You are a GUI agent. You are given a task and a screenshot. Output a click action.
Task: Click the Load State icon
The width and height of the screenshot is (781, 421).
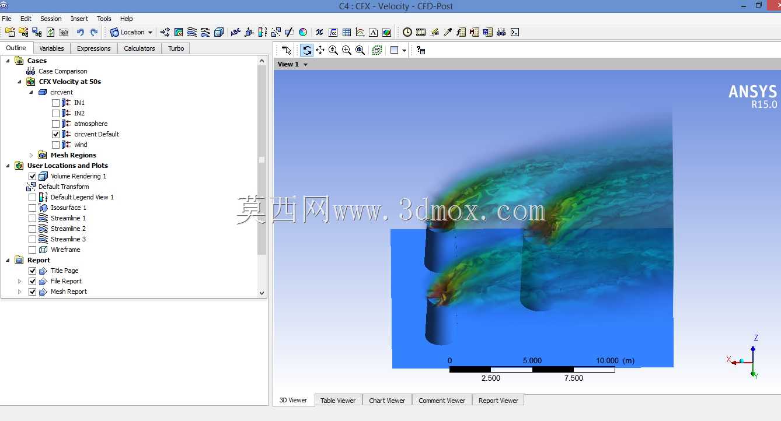click(23, 33)
